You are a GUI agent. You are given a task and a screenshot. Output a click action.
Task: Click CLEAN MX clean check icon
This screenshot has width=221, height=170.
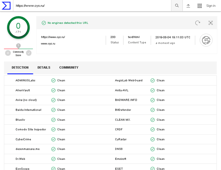153,120
